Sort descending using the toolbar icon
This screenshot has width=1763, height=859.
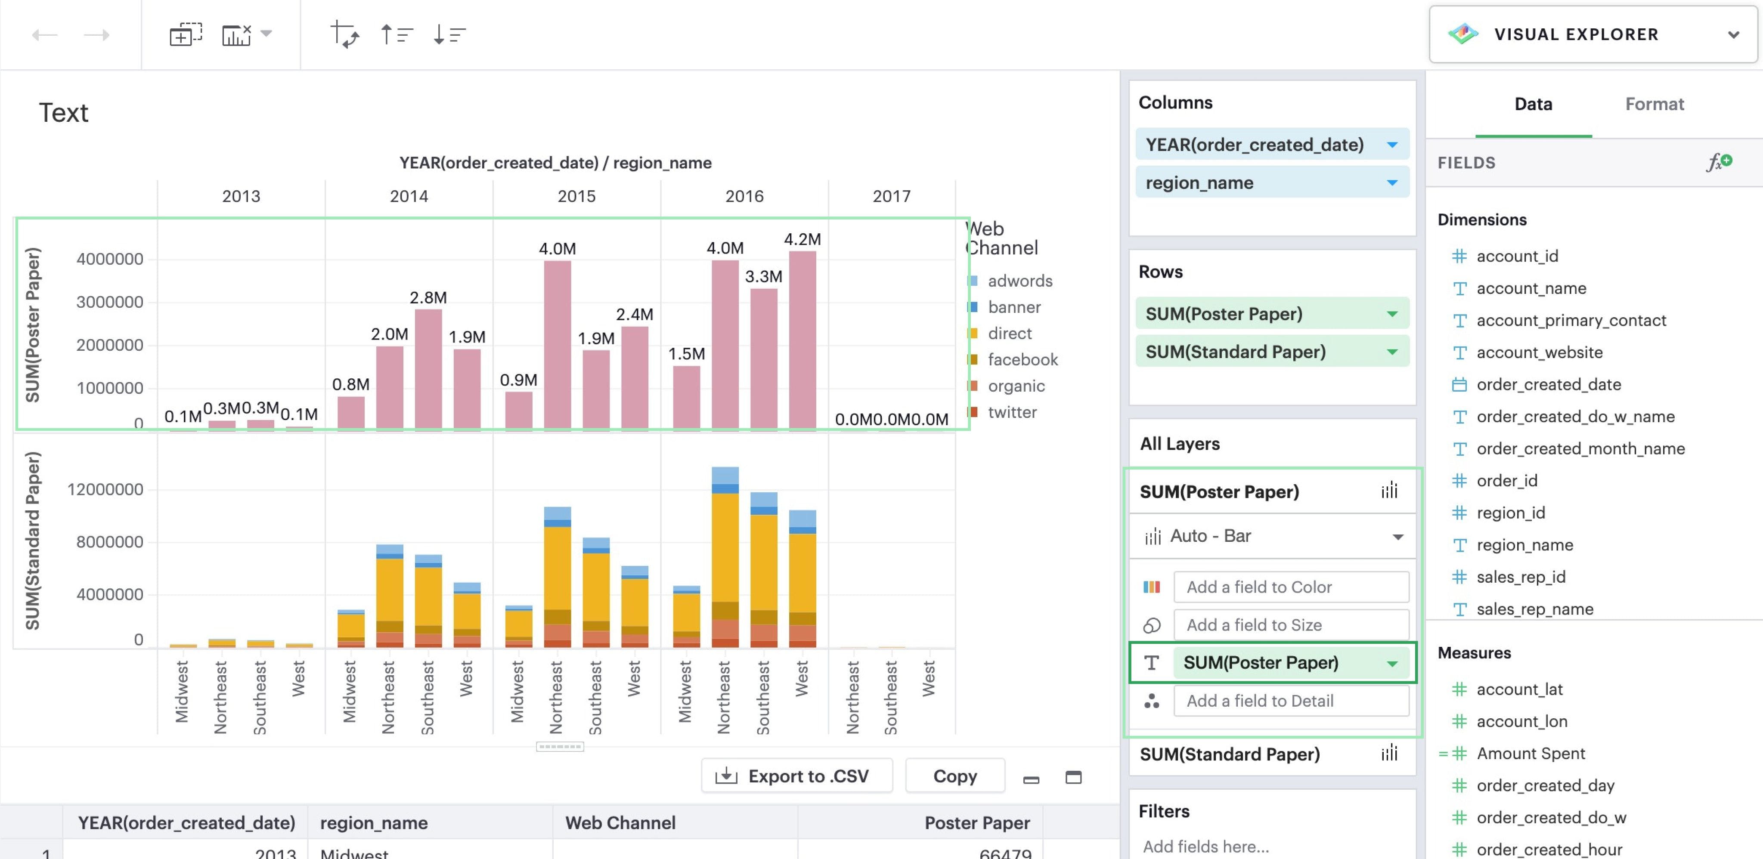pos(449,34)
